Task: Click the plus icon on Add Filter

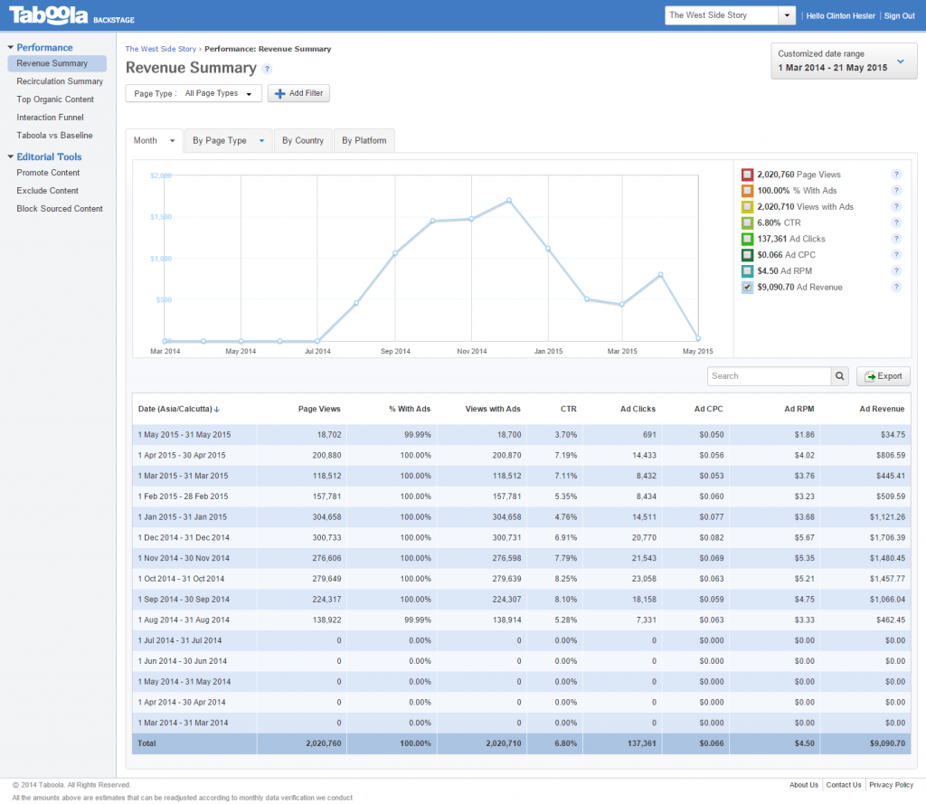Action: coord(282,93)
